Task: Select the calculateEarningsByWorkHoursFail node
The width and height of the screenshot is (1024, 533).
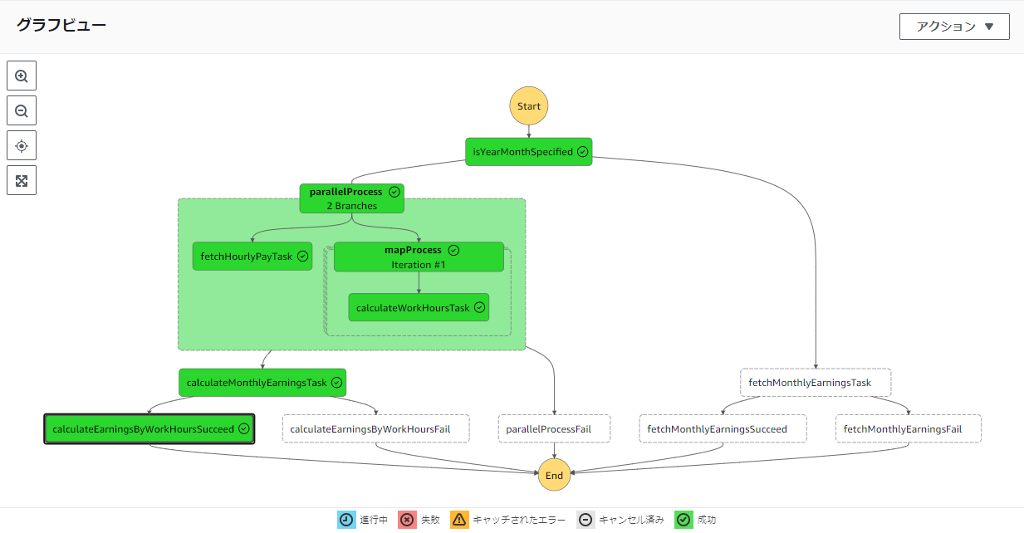Action: [375, 428]
